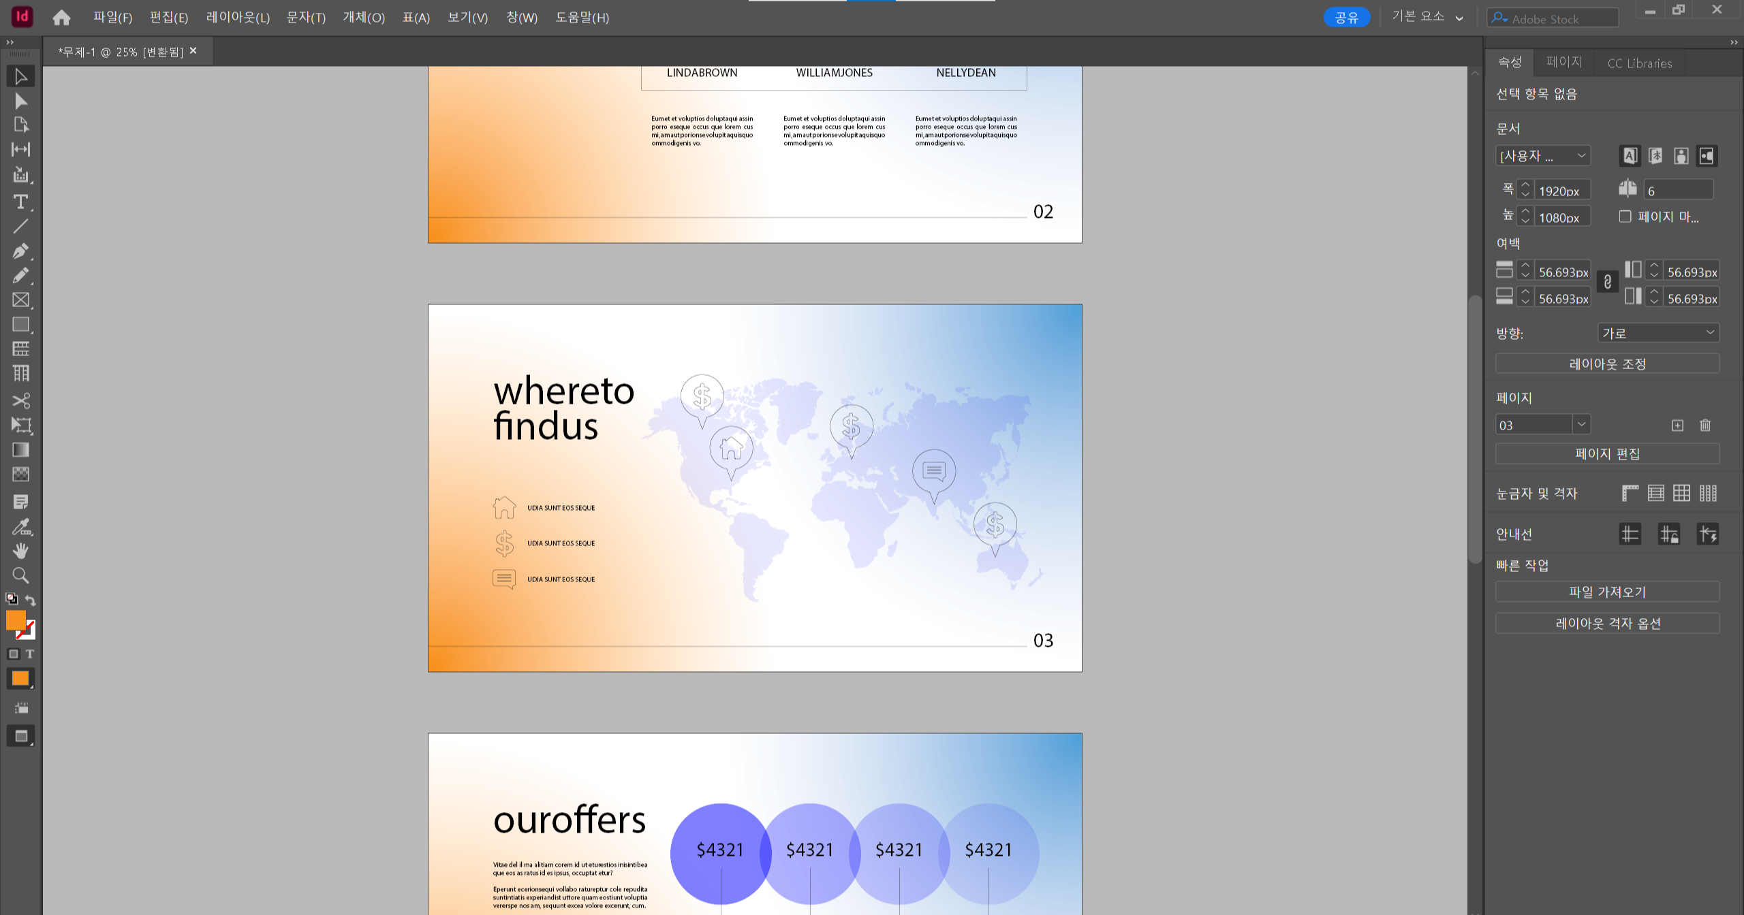Screen dimensions: 1744x915
Task: Add a new page with plus icon
Action: click(x=1677, y=426)
